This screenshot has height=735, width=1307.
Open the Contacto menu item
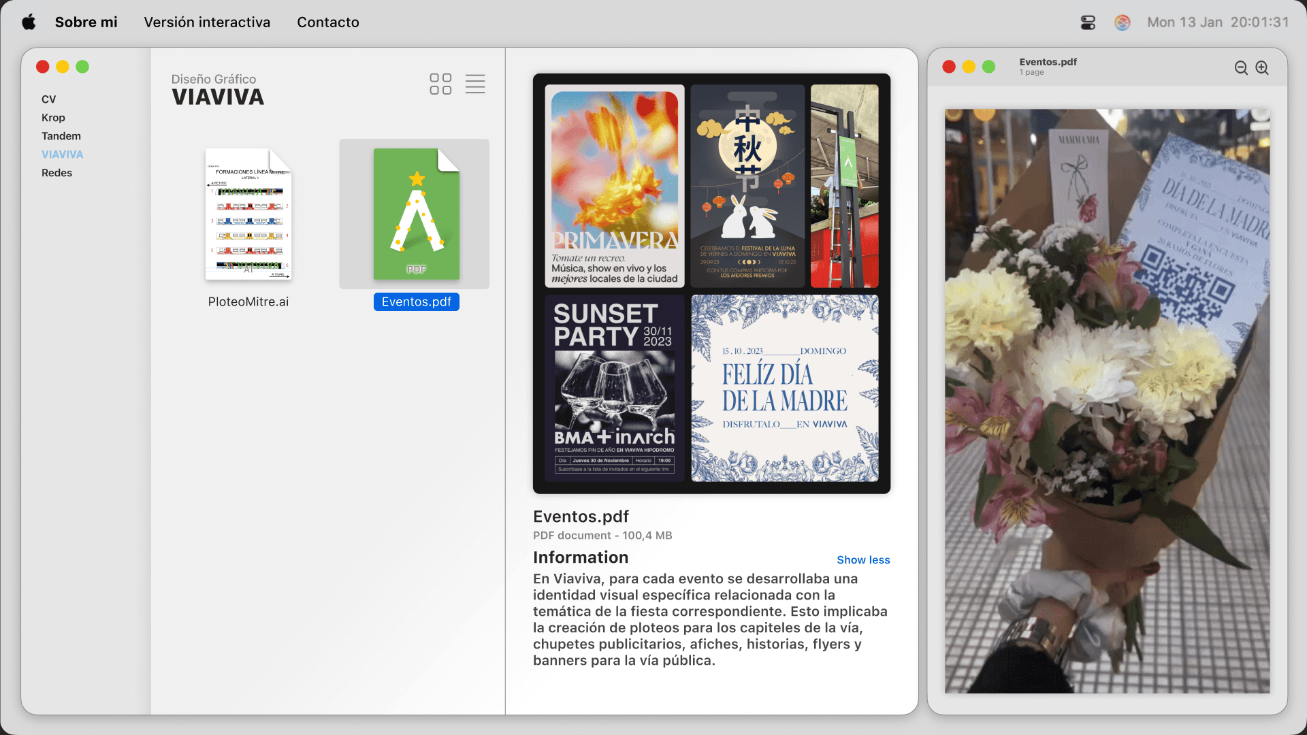[x=328, y=22]
